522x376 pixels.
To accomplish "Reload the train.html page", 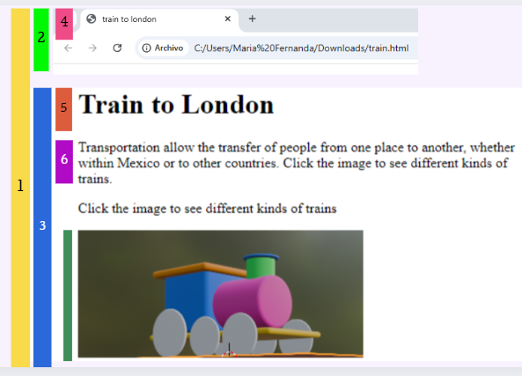I will (117, 48).
